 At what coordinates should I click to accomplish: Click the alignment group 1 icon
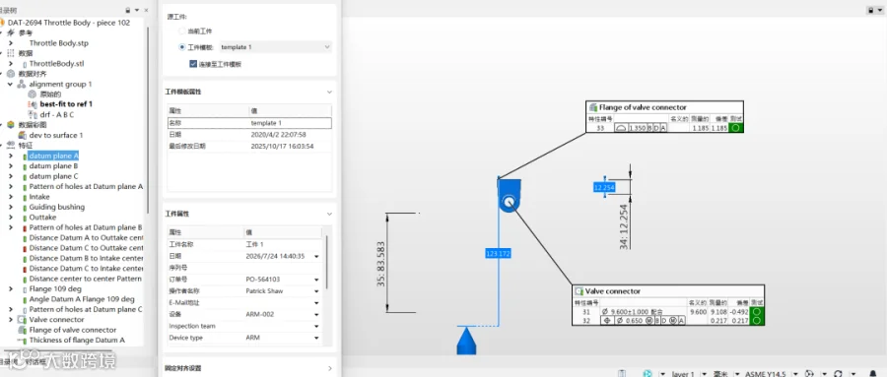[22, 84]
